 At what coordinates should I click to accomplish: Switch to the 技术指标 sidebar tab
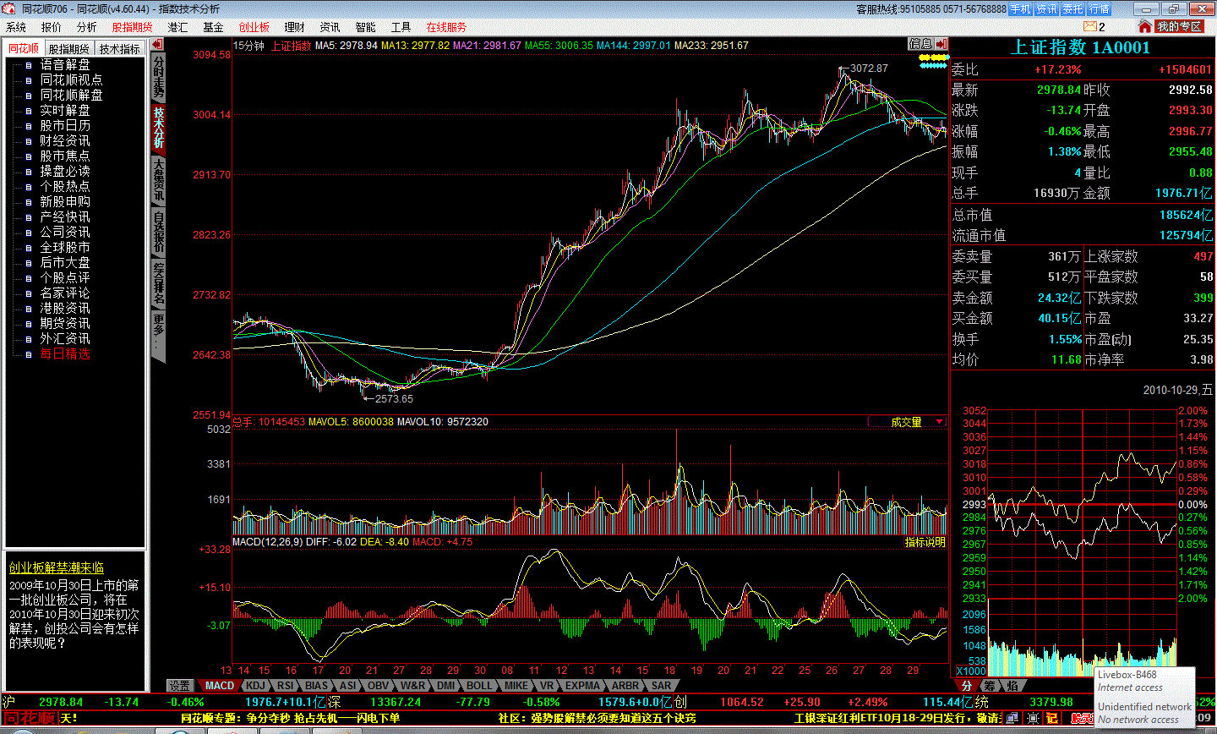[x=119, y=49]
